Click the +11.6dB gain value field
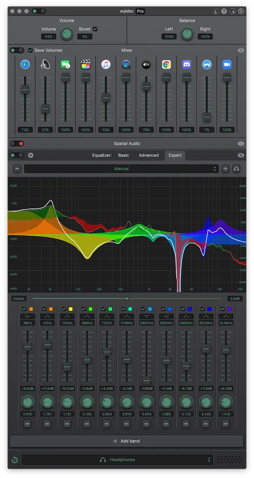This screenshot has width=254, height=478. [x=47, y=389]
